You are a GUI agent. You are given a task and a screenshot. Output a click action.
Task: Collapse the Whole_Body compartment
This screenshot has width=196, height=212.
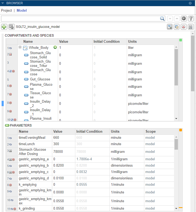(x=20, y=47)
